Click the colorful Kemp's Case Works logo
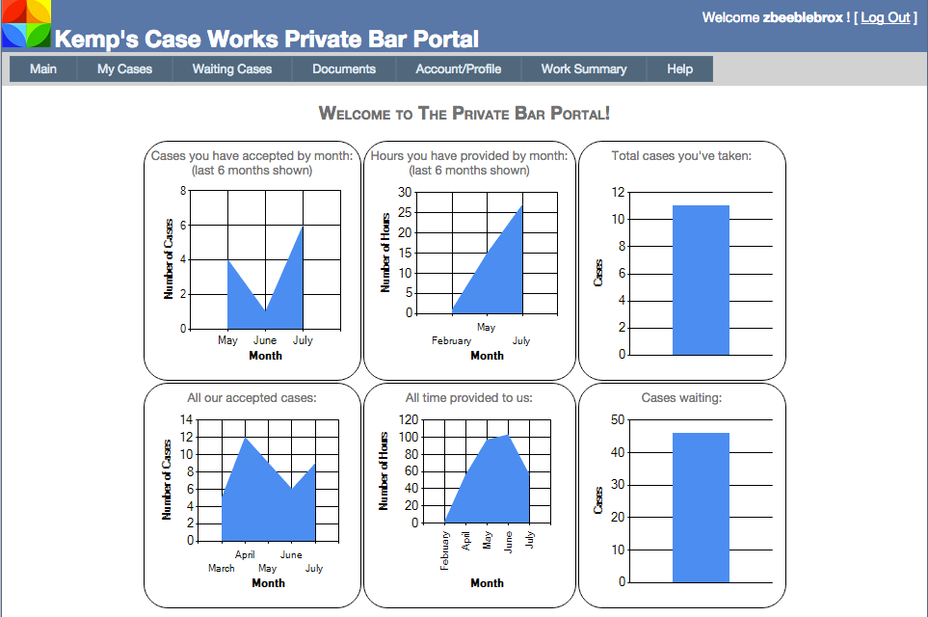Image resolution: width=928 pixels, height=617 pixels. pos(25,24)
